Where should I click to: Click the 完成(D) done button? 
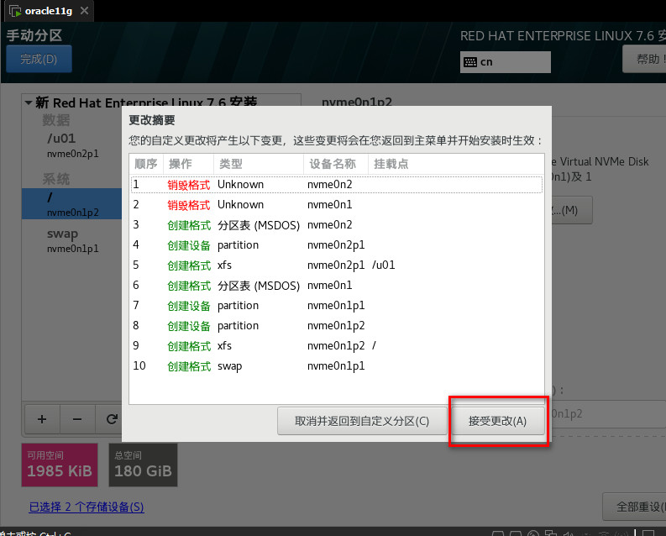click(x=39, y=59)
